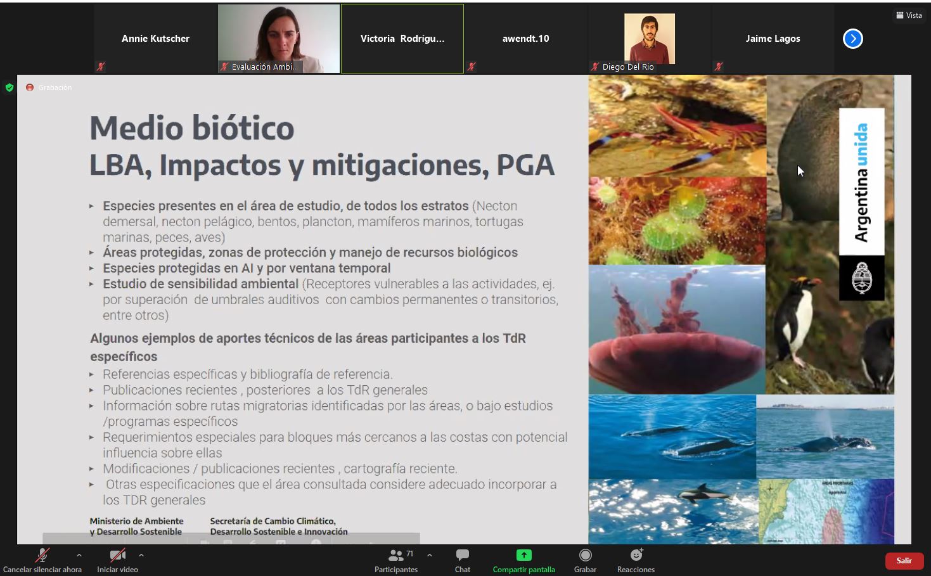Change layout using Vista menu
The image size is (931, 576).
909,15
